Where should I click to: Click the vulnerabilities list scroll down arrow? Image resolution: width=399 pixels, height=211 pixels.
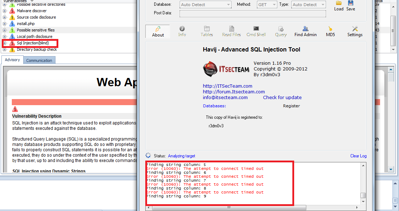tap(393, 50)
